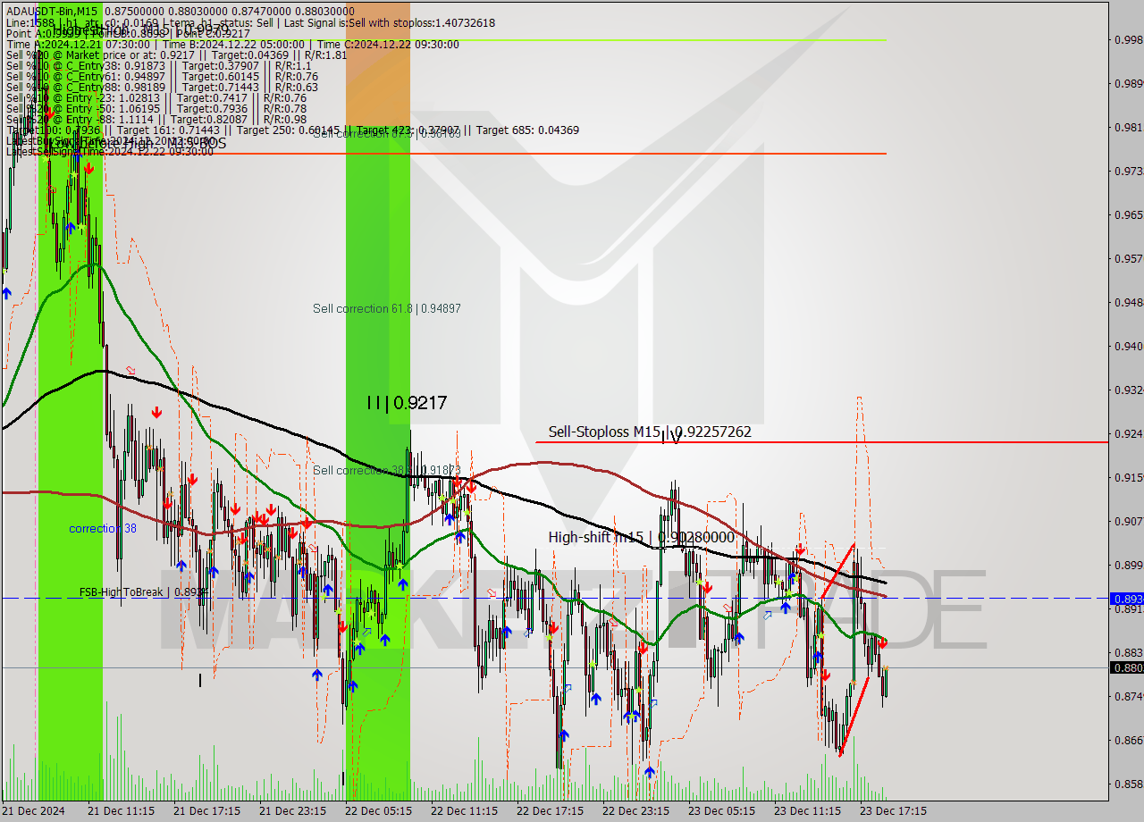1144x822 pixels.
Task: Click the blue 0.893 price tag
Action: coord(1126,599)
